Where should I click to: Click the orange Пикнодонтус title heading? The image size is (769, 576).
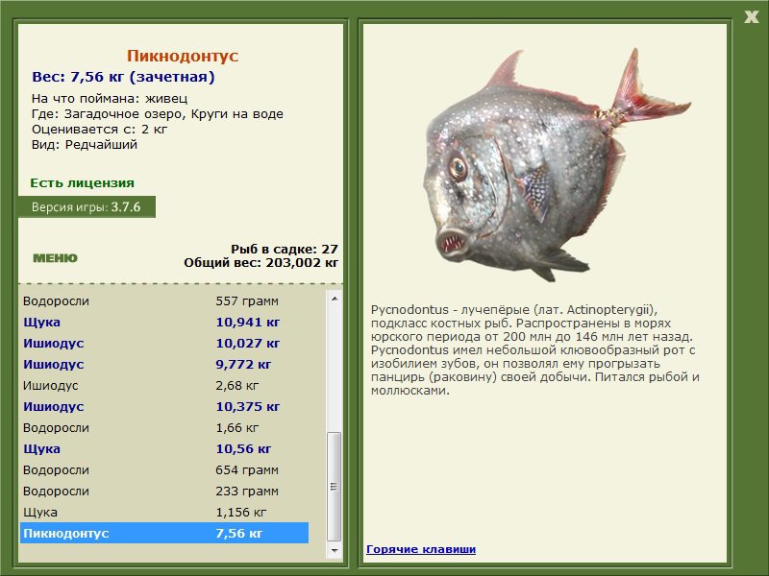pos(183,56)
